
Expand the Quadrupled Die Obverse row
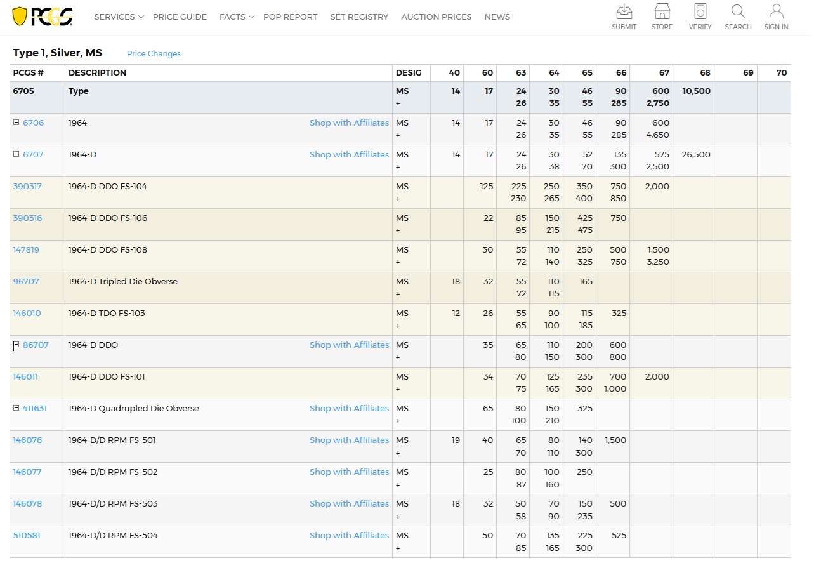click(16, 408)
